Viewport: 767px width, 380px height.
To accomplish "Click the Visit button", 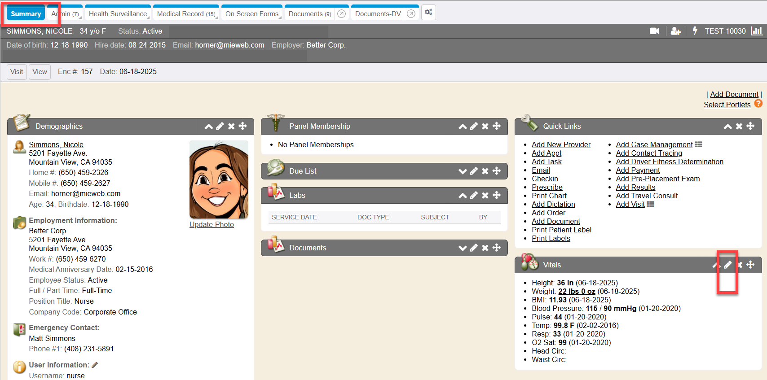I will [x=17, y=72].
